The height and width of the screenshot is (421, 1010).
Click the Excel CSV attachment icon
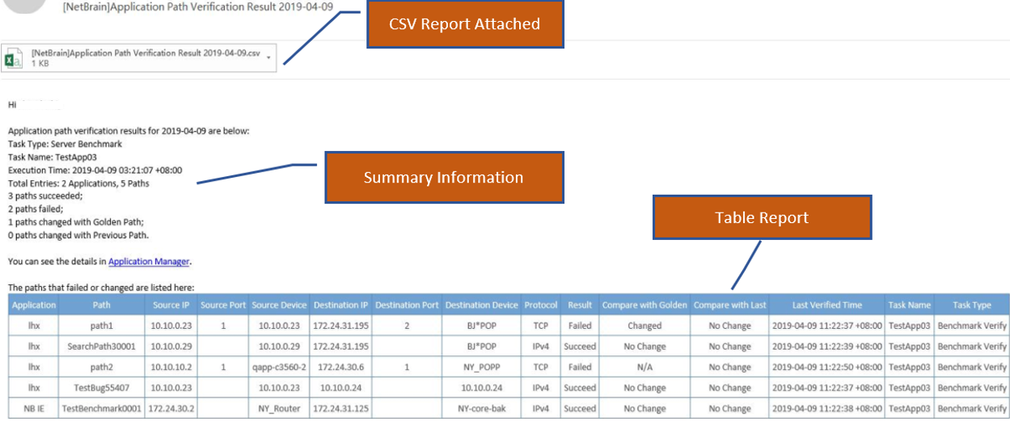pos(15,58)
